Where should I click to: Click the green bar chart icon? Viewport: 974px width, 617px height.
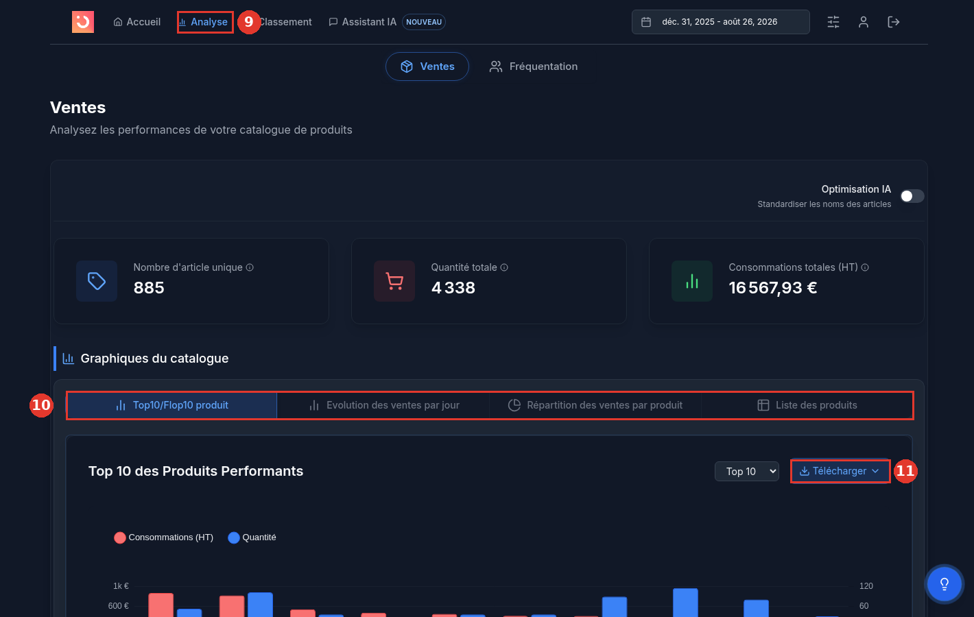[692, 281]
